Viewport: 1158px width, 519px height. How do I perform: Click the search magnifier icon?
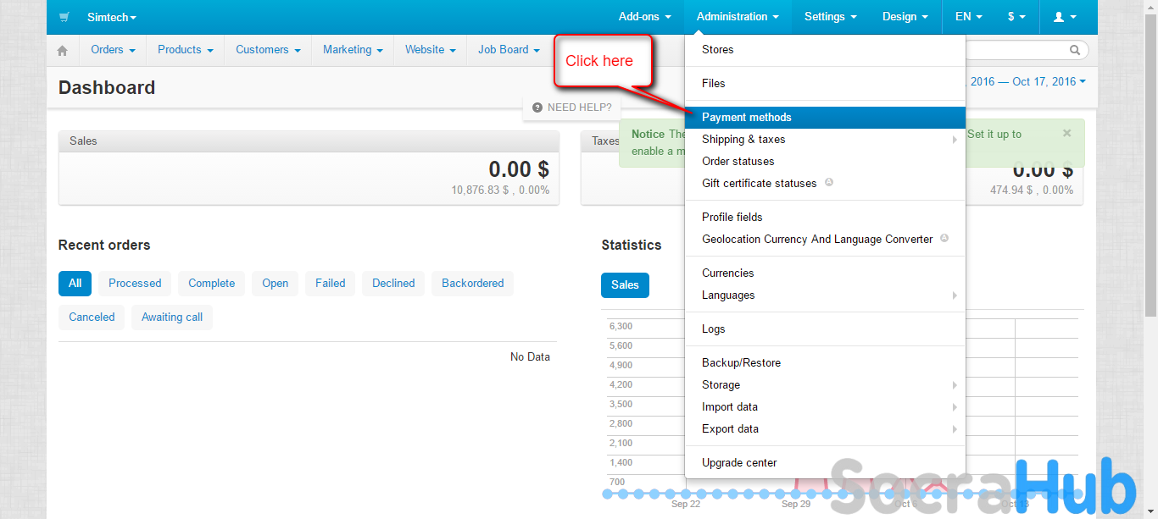tap(1075, 51)
